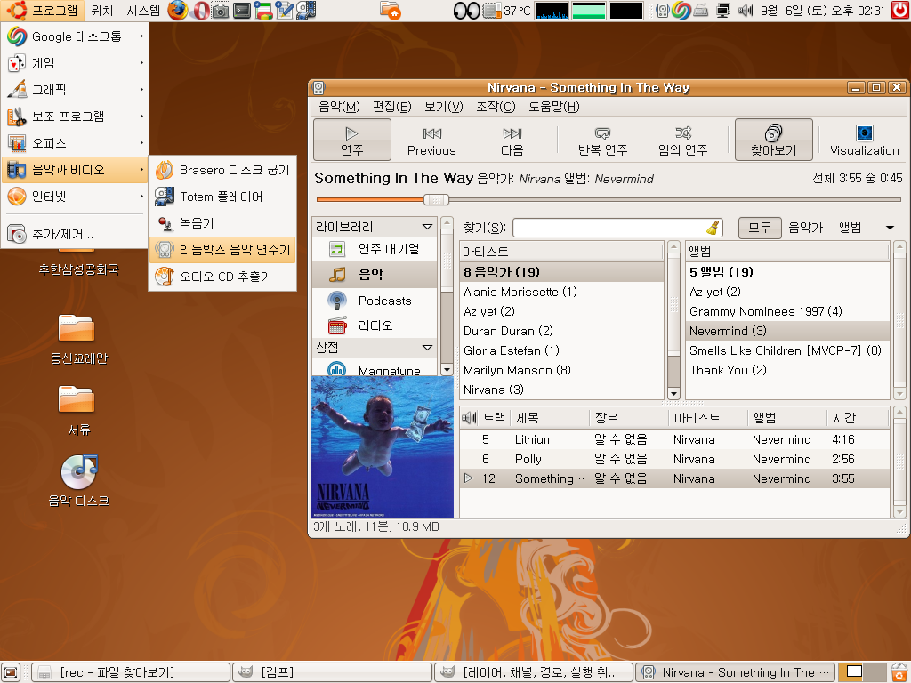Click the Play (연주) toolbar button

point(352,140)
